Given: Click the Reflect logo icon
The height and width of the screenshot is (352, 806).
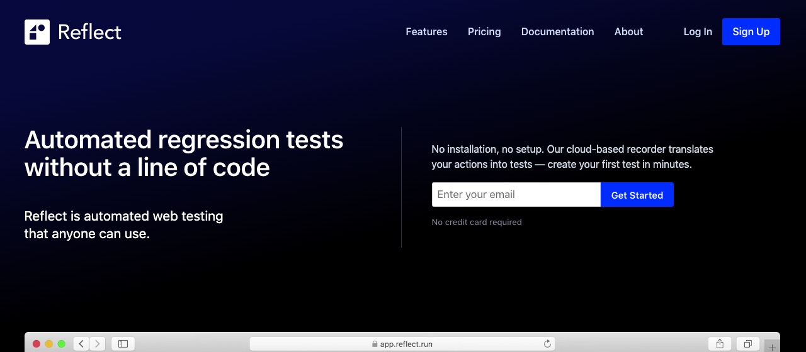Looking at the screenshot, I should [37, 32].
